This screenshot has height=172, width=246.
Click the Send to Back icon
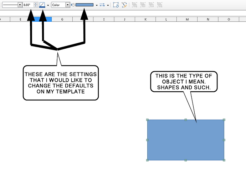click(160, 5)
